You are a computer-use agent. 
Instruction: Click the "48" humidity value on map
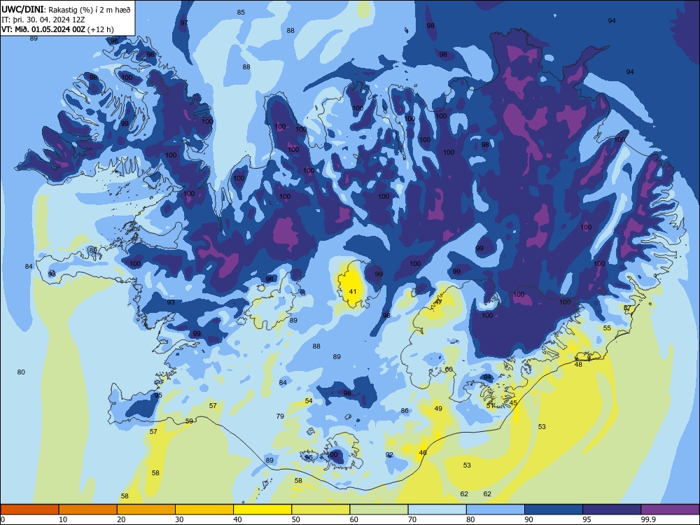(578, 364)
